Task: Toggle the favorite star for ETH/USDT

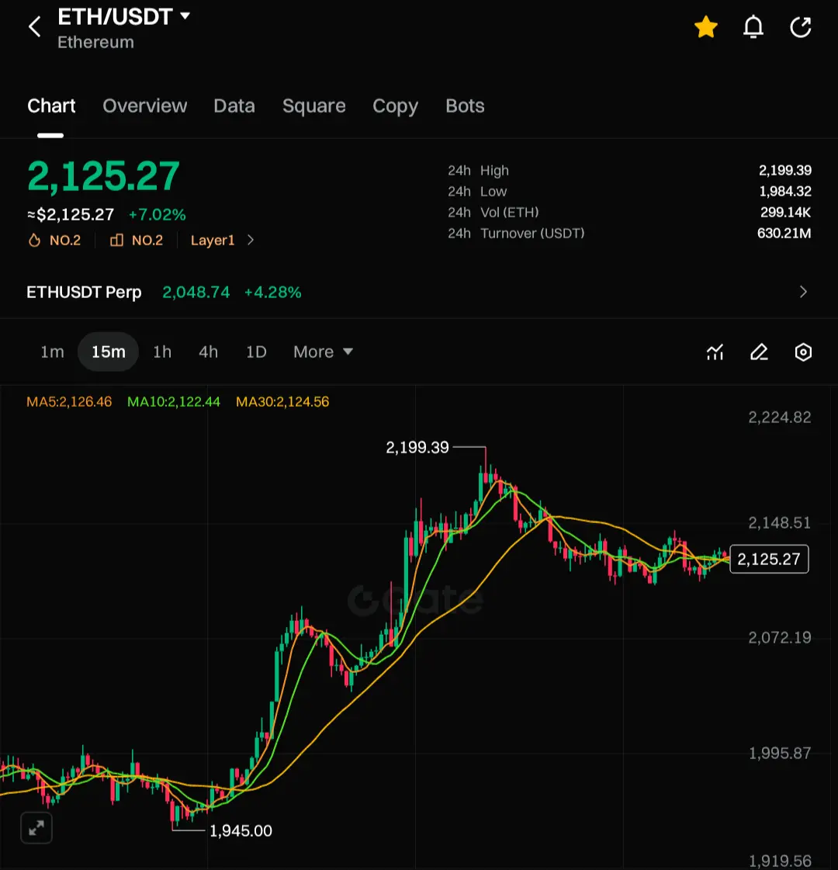Action: pos(705,26)
